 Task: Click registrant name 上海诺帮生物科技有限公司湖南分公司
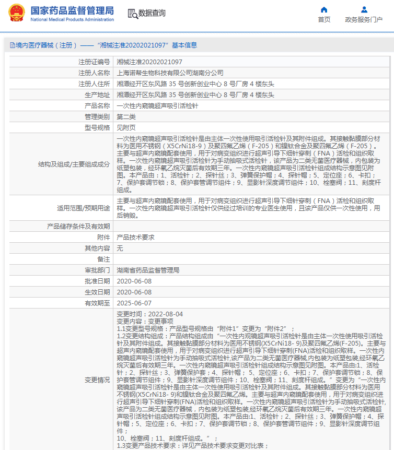169,73
